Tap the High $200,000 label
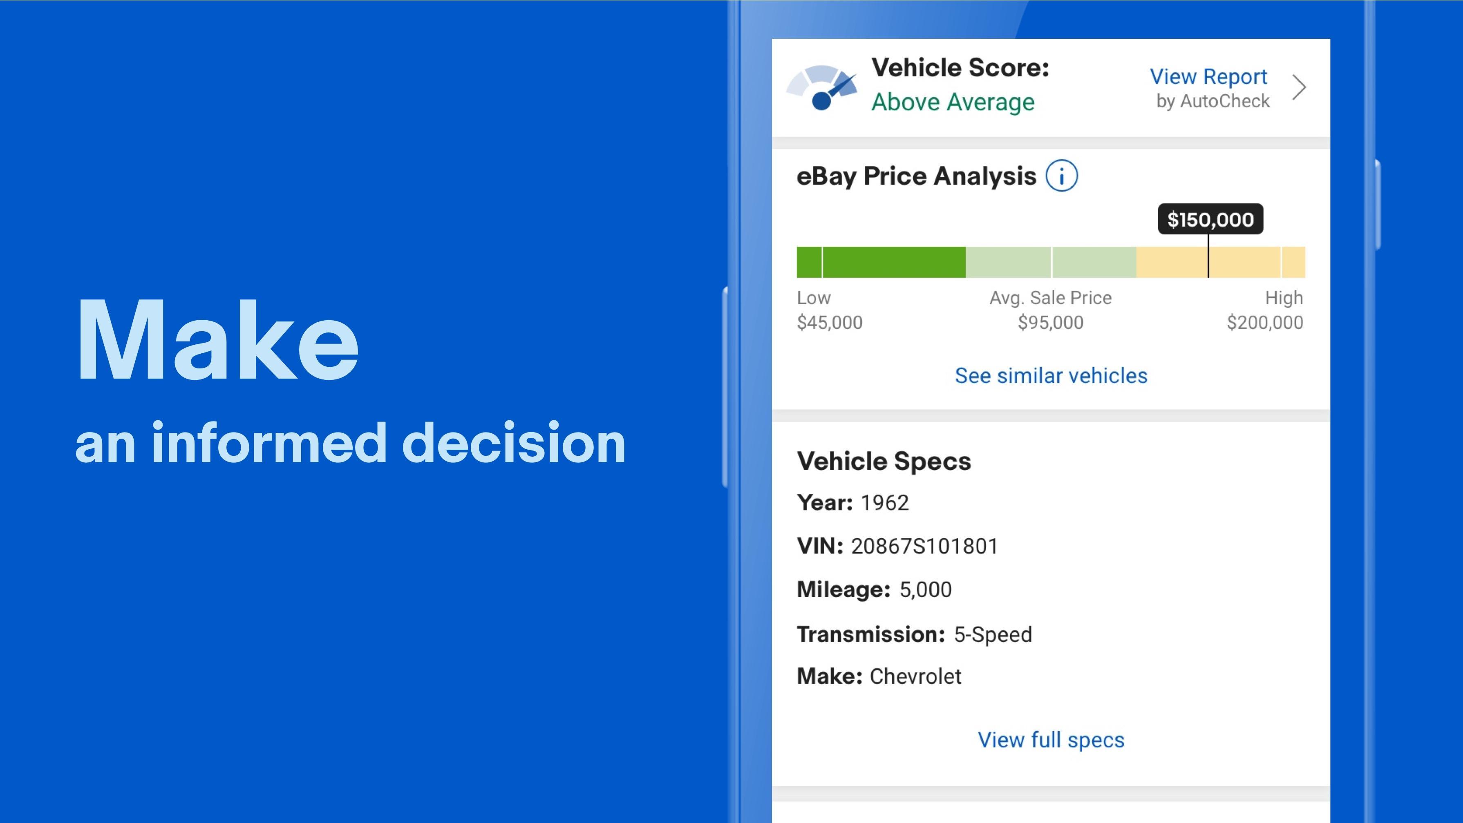Screen dimensions: 1463x823 (1265, 310)
